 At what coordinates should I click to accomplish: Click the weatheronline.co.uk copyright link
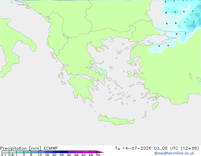174,153
